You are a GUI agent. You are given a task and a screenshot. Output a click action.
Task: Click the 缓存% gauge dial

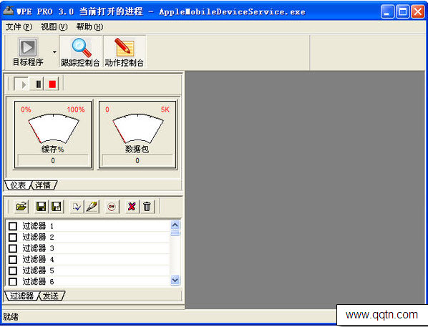(53, 128)
